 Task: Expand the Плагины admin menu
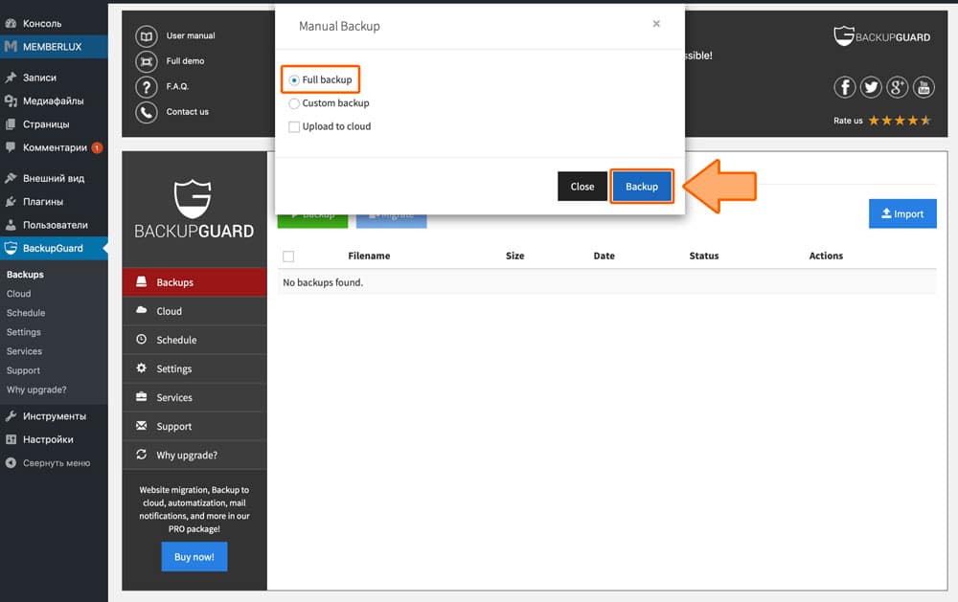(43, 202)
